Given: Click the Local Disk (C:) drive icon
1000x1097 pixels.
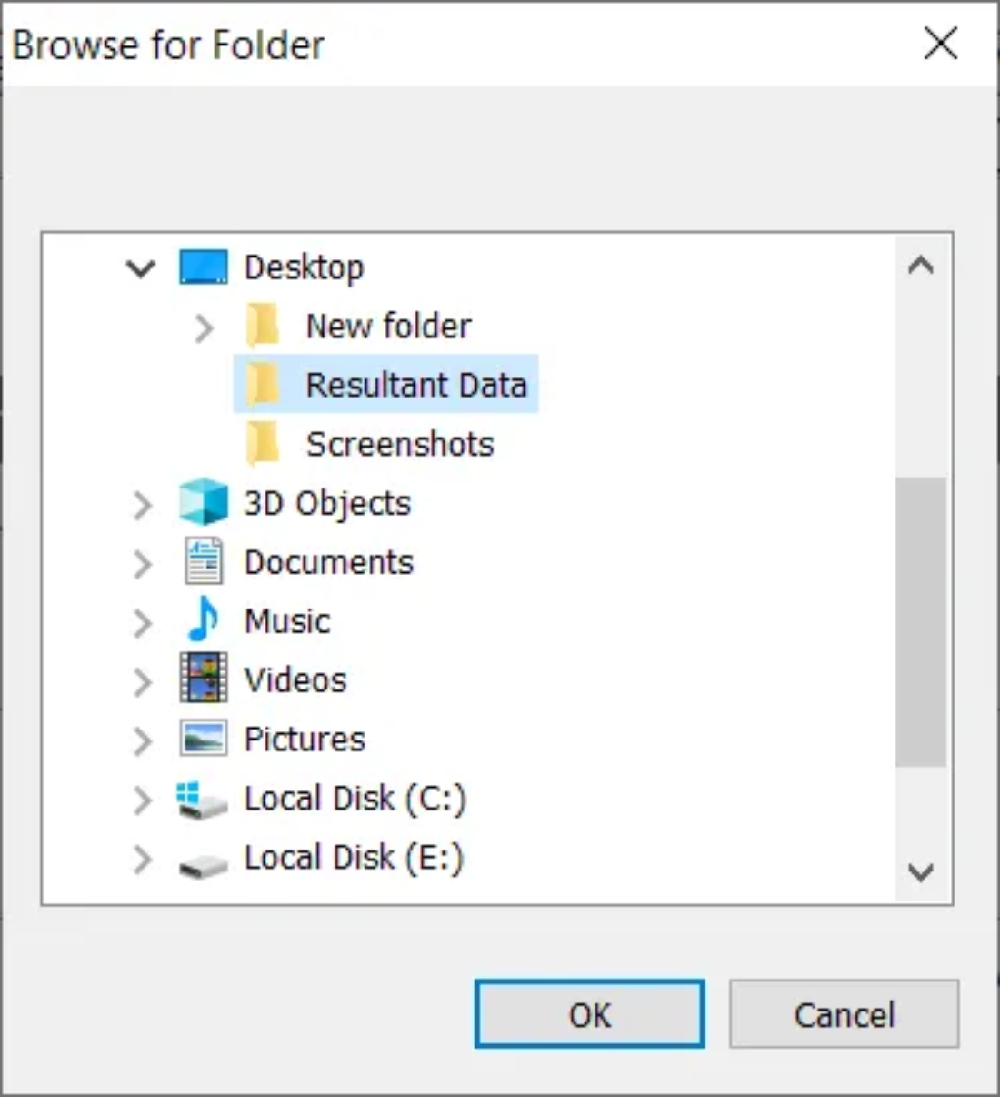Looking at the screenshot, I should click(201, 799).
